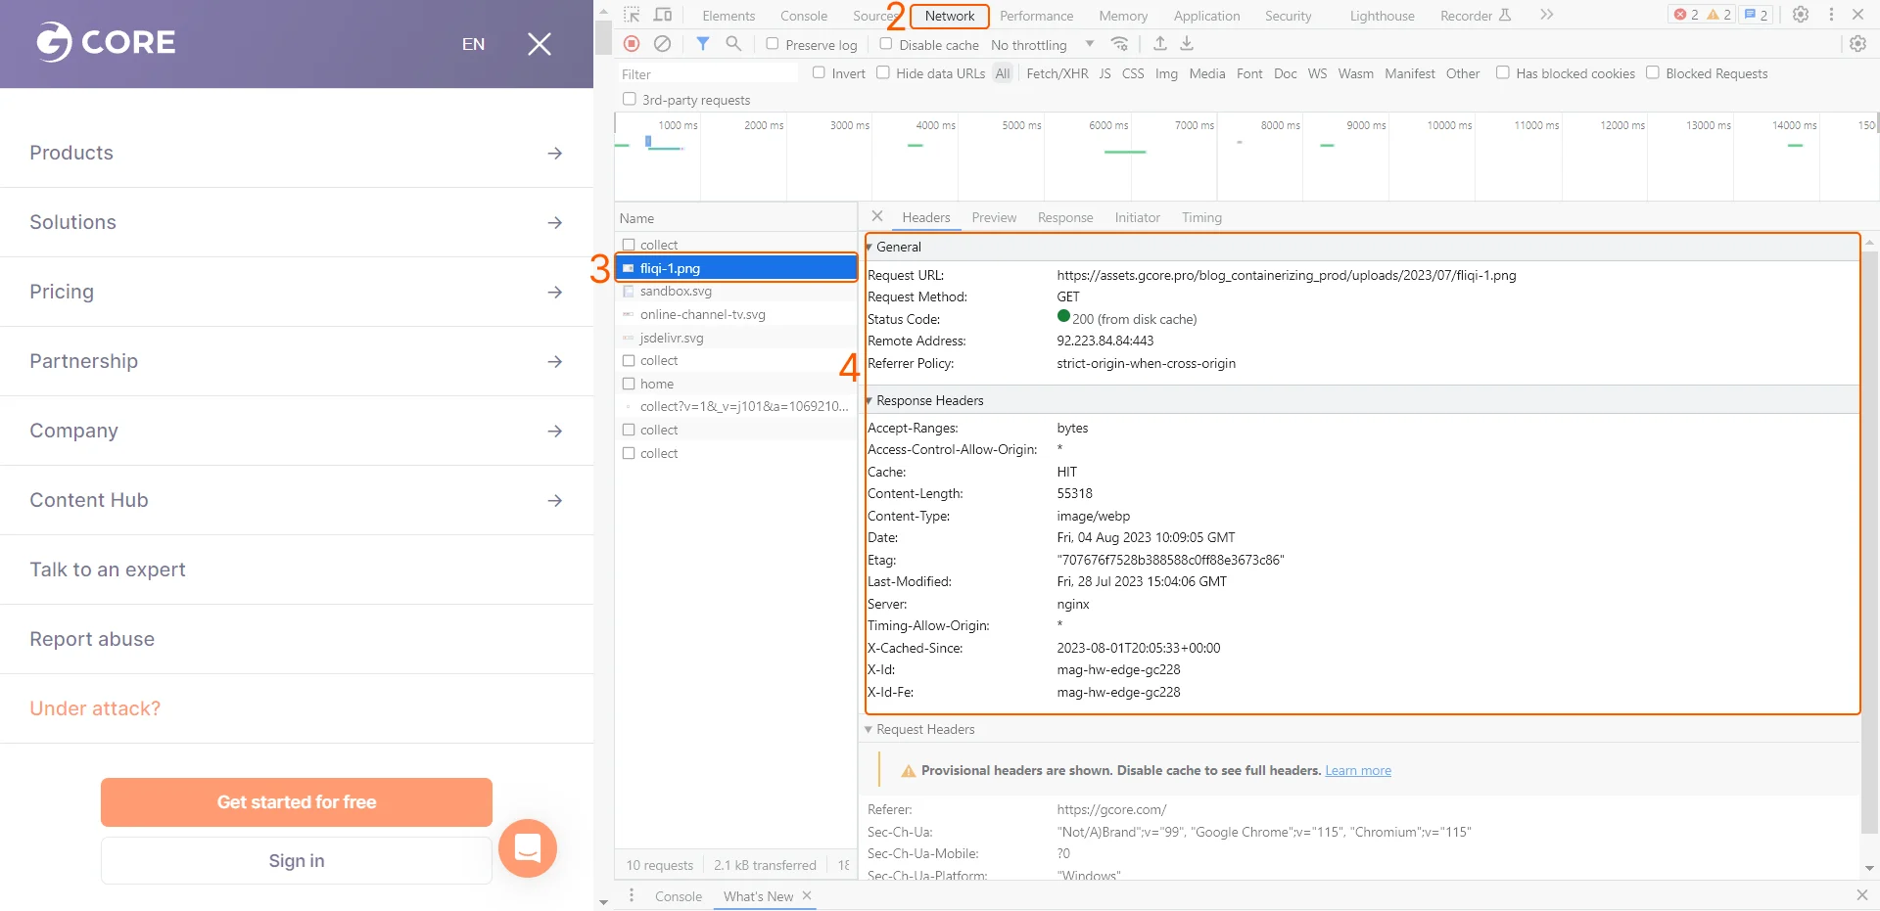
Task: Close the request details pane
Action: 877,216
